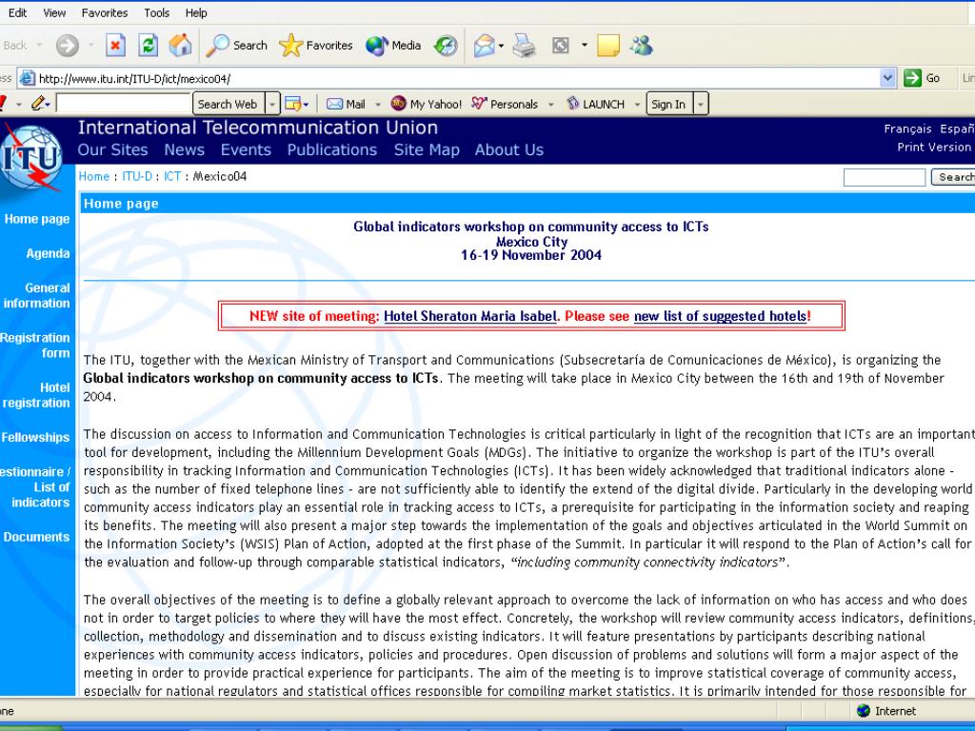Open the Mail envelope toolbar icon
Image resolution: width=975 pixels, height=731 pixels.
484,46
